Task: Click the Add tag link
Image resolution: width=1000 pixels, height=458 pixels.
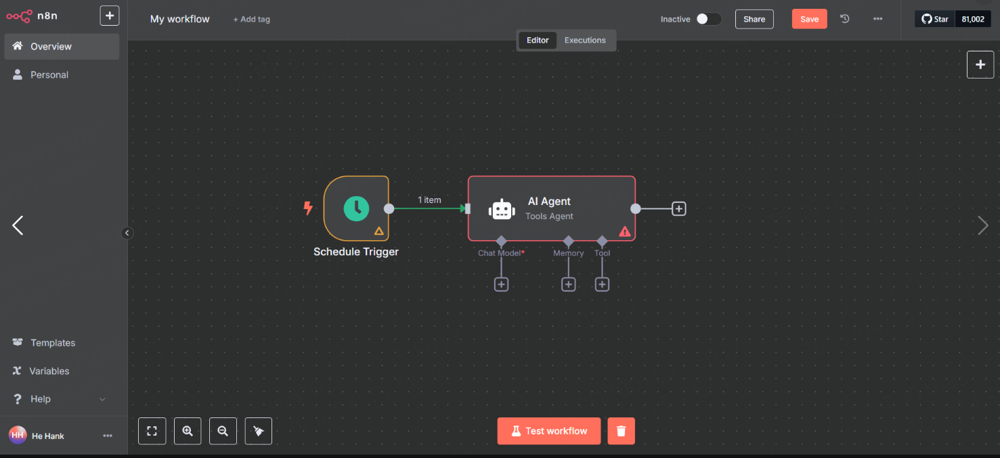Action: [x=251, y=20]
